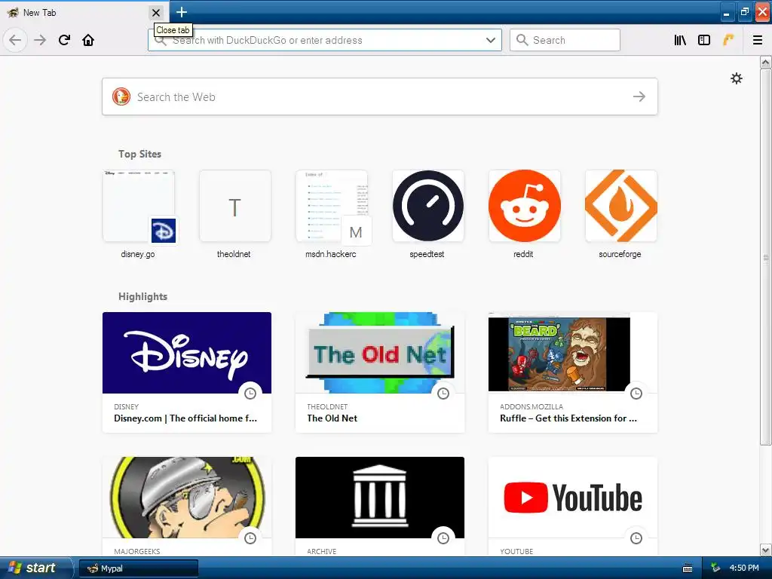Select the New Tab tab label

pos(39,13)
